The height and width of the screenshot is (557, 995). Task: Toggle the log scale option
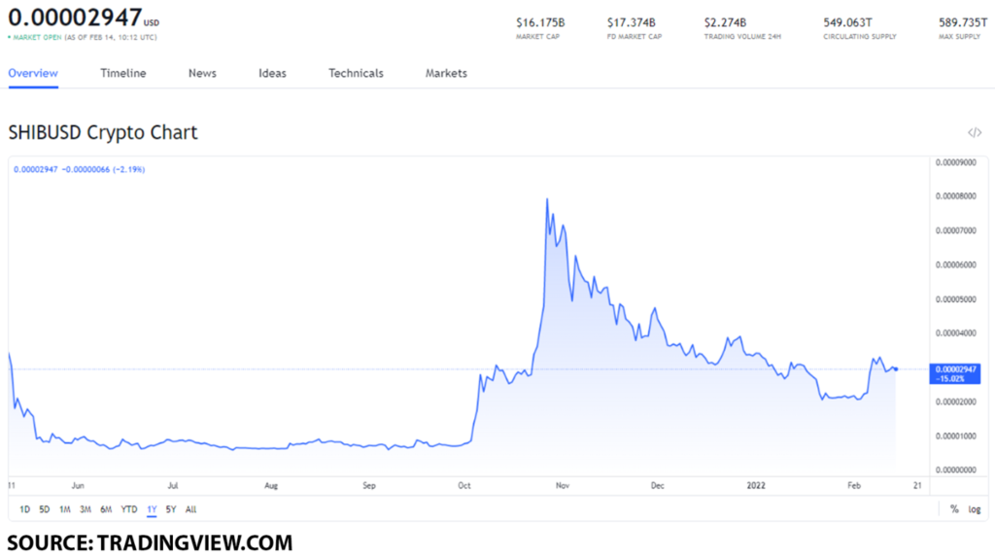pyautogui.click(x=974, y=509)
